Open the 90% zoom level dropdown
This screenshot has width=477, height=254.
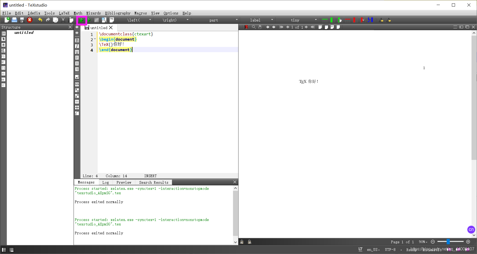click(423, 242)
